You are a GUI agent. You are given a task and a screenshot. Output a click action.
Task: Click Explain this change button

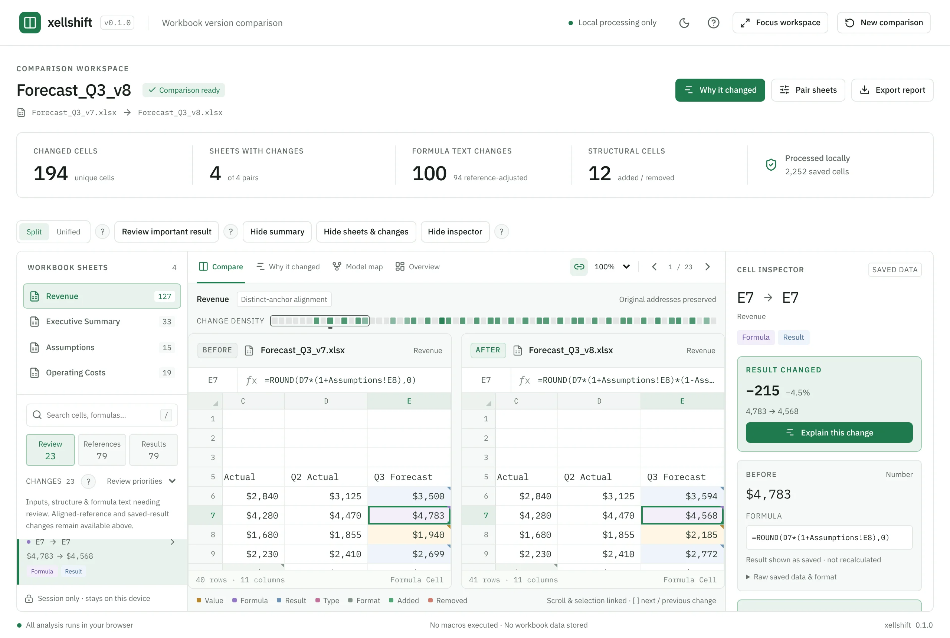click(x=829, y=433)
